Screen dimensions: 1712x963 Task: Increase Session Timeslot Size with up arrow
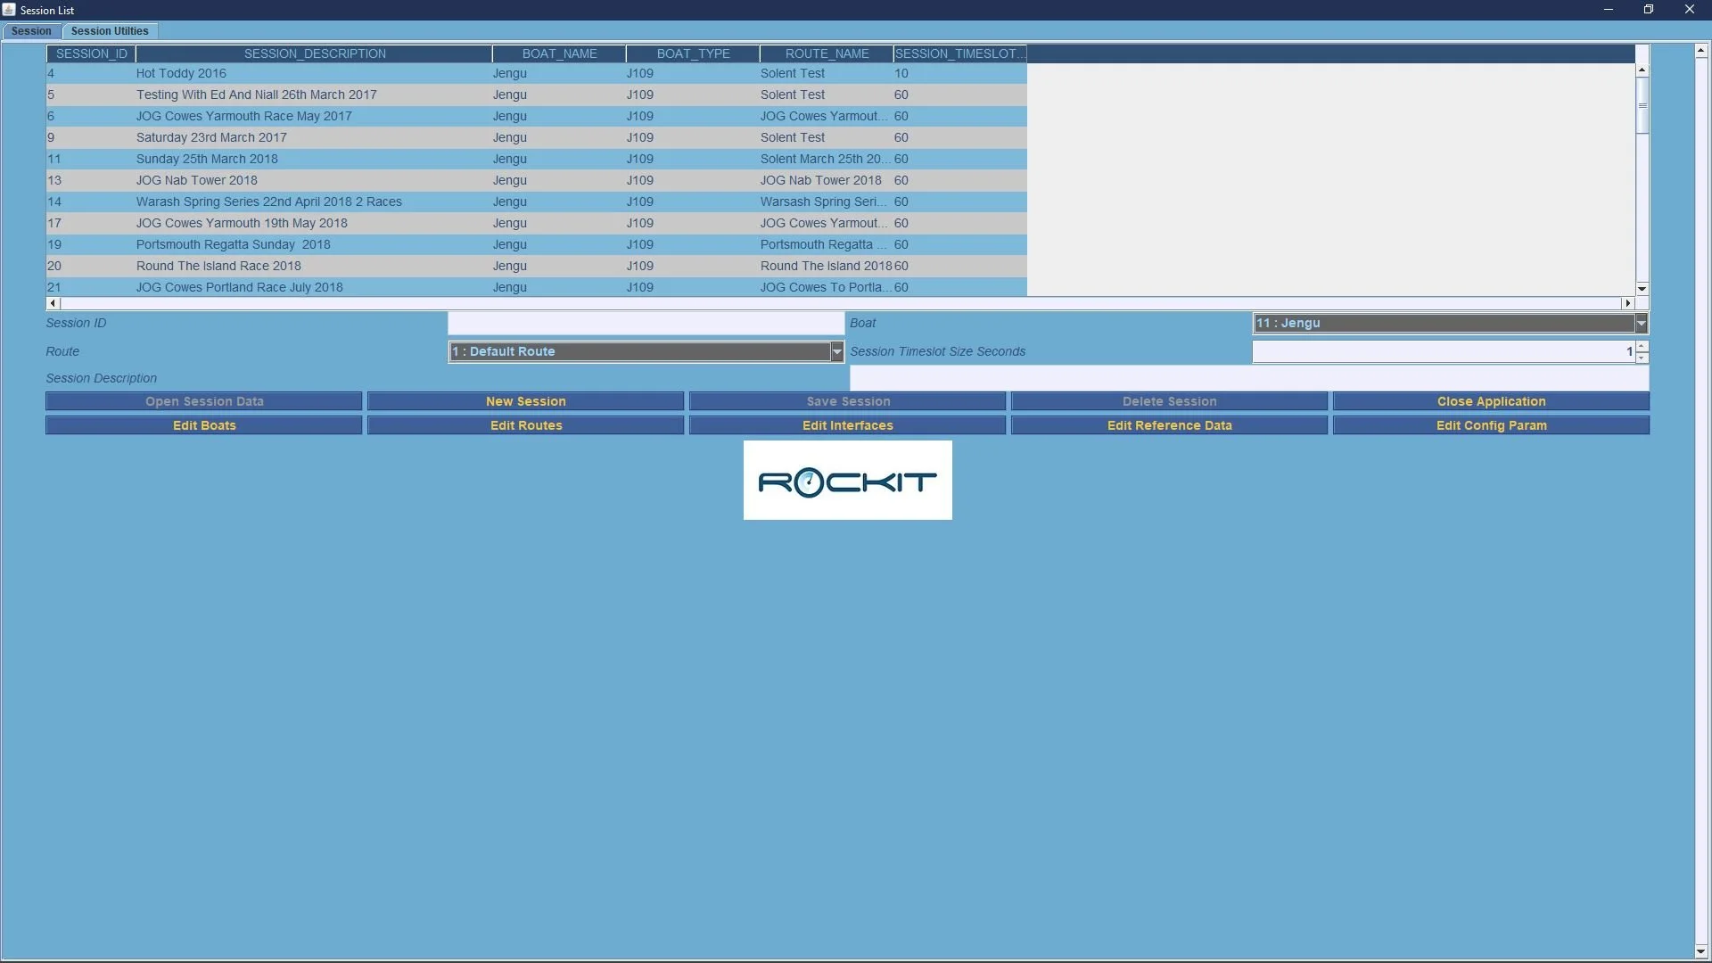click(x=1642, y=347)
